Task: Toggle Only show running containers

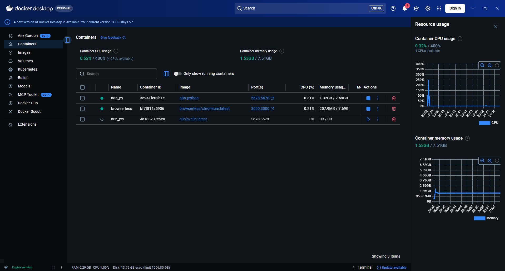Action: (178, 74)
